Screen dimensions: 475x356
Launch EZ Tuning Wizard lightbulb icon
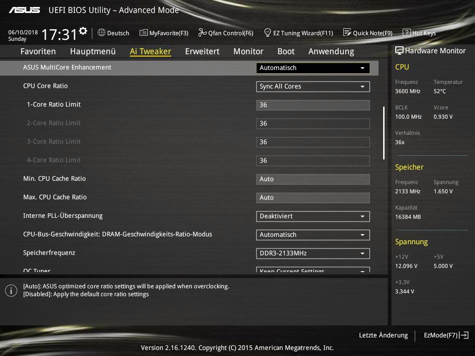coord(268,32)
